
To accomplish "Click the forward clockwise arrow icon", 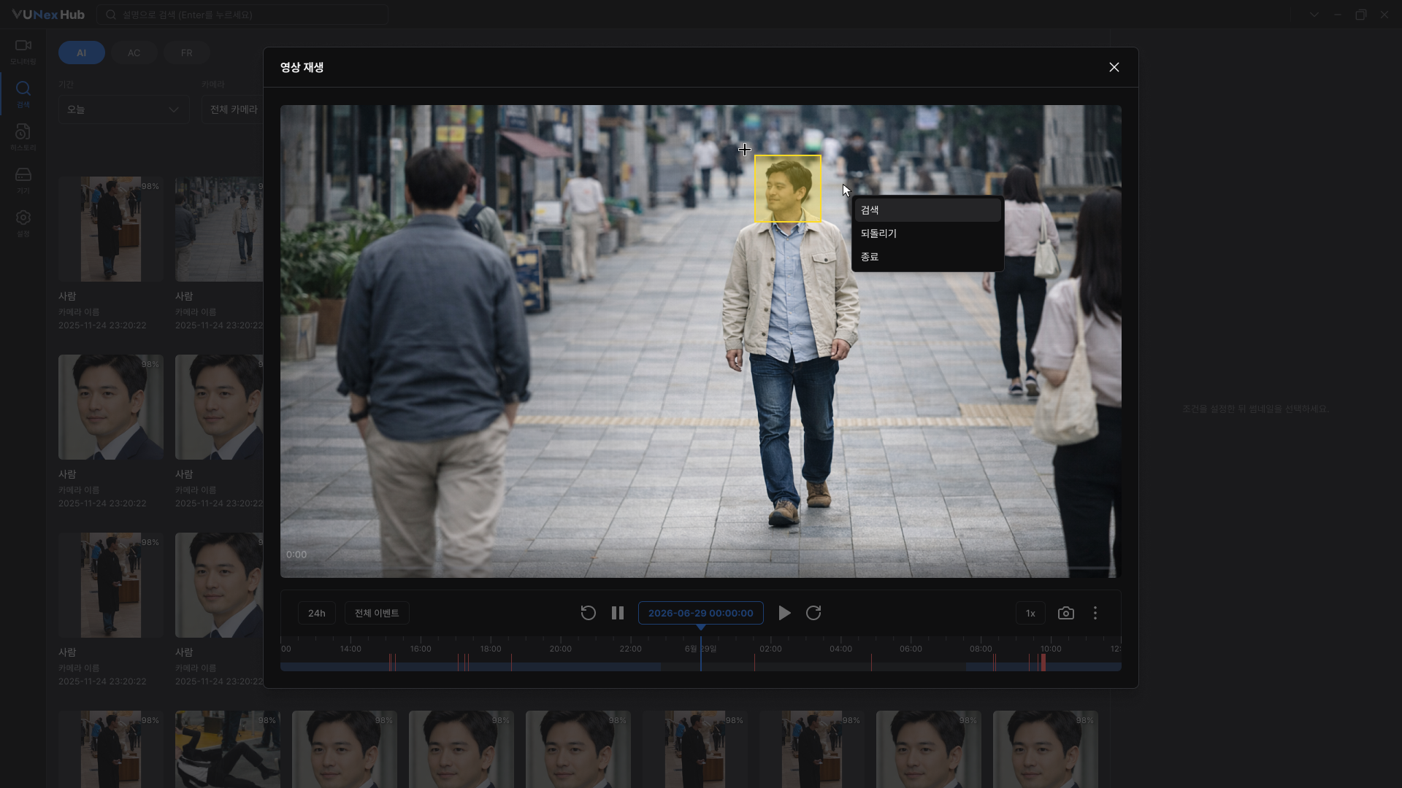I will point(813,613).
